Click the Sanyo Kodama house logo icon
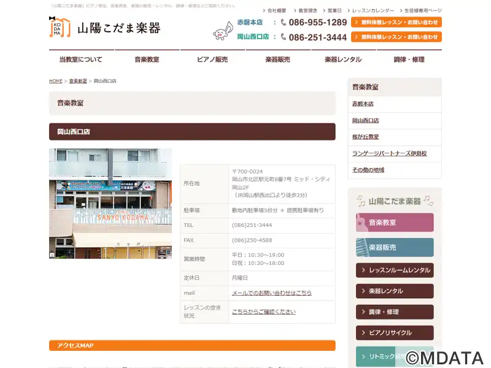The width and height of the screenshot is (491, 368). 60,27
